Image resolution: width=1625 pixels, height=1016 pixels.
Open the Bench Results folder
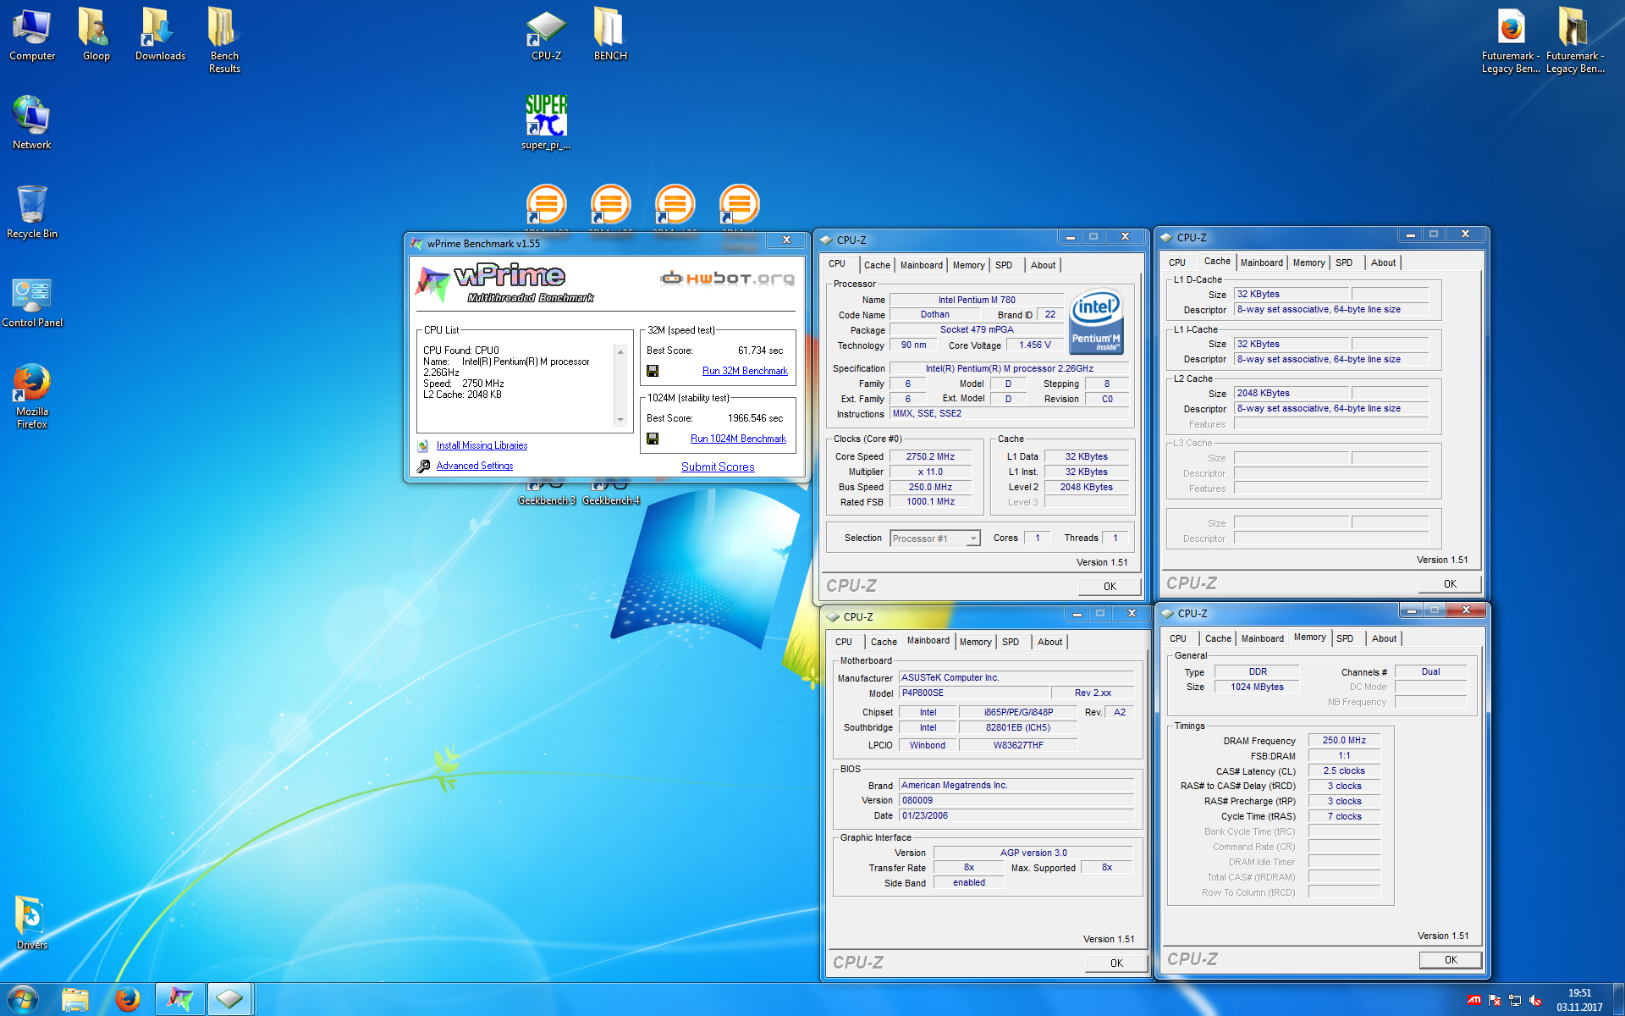tap(224, 40)
